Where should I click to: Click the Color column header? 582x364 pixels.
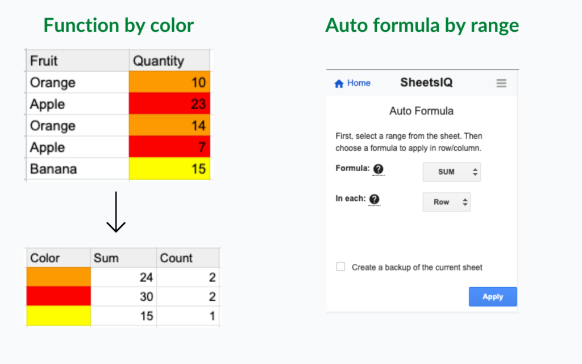pyautogui.click(x=59, y=258)
